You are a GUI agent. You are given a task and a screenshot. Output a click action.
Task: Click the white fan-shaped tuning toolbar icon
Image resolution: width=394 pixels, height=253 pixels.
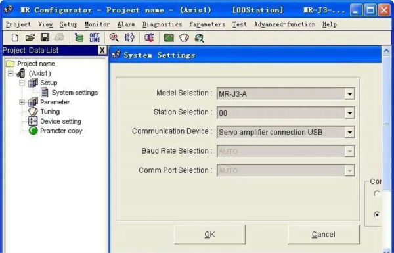[184, 38]
